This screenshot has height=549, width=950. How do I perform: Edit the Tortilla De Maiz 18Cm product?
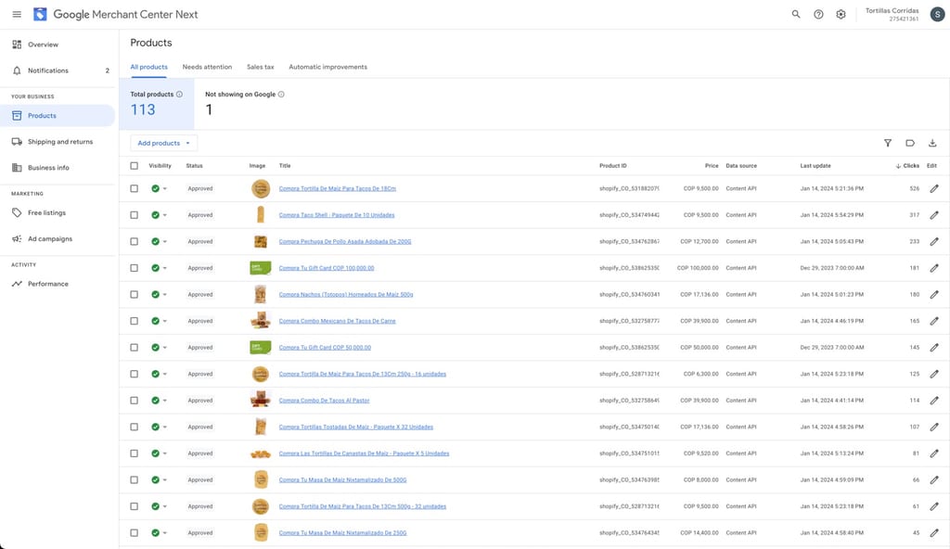tap(934, 188)
